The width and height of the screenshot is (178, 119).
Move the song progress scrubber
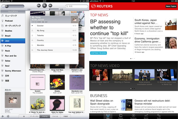49,9
